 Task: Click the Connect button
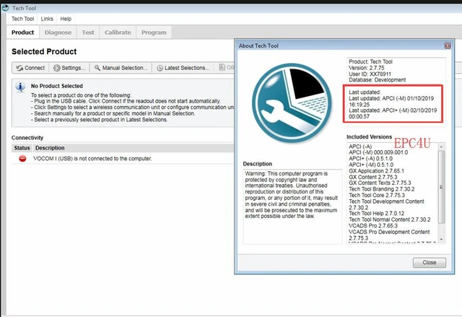click(x=30, y=68)
